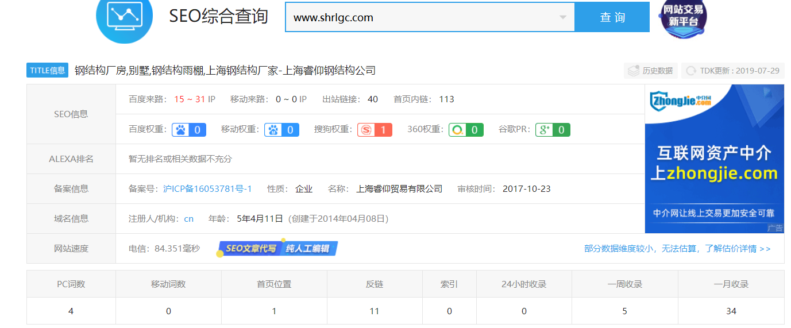
Task: Click the 电信：84.351毫秒 speed text
Action: [x=164, y=249]
